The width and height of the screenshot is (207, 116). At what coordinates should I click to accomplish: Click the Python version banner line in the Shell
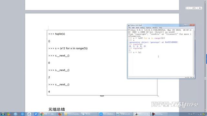[160, 30]
